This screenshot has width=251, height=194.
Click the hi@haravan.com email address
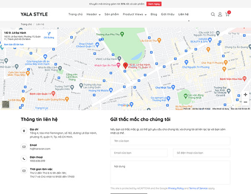click(x=40, y=149)
